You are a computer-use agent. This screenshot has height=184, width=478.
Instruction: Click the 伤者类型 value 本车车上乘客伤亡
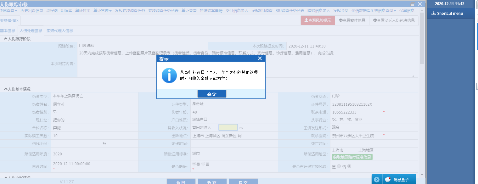[68, 96]
